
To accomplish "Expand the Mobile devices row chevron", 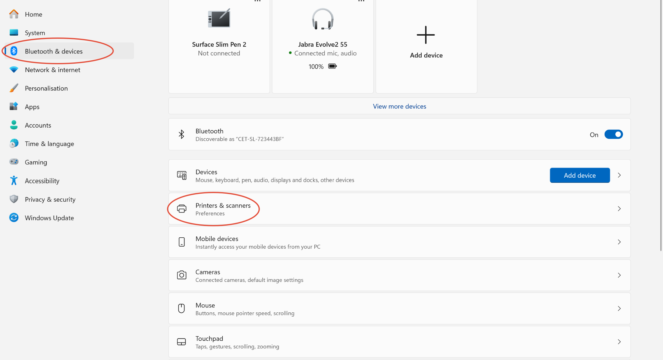I will click(619, 242).
